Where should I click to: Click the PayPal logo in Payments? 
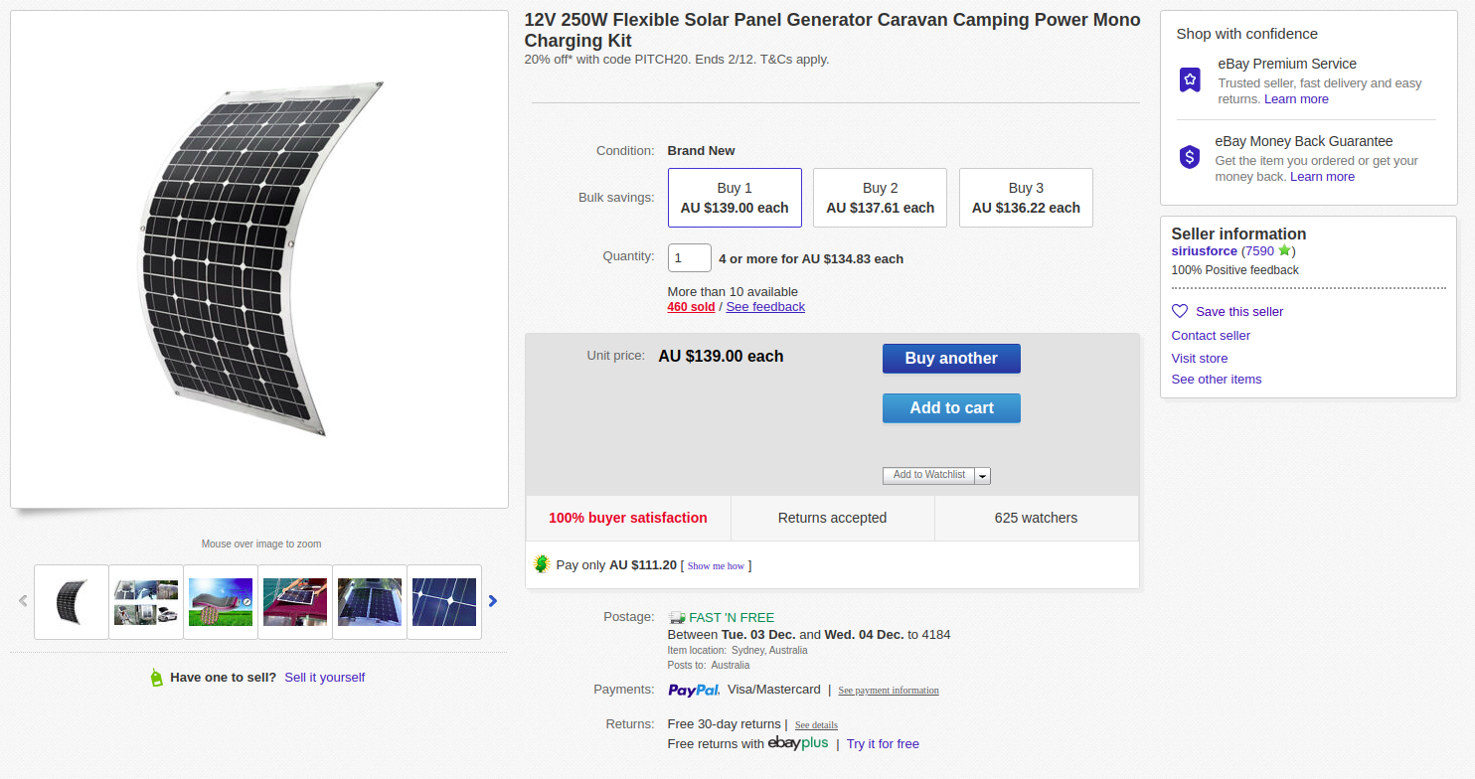click(694, 690)
